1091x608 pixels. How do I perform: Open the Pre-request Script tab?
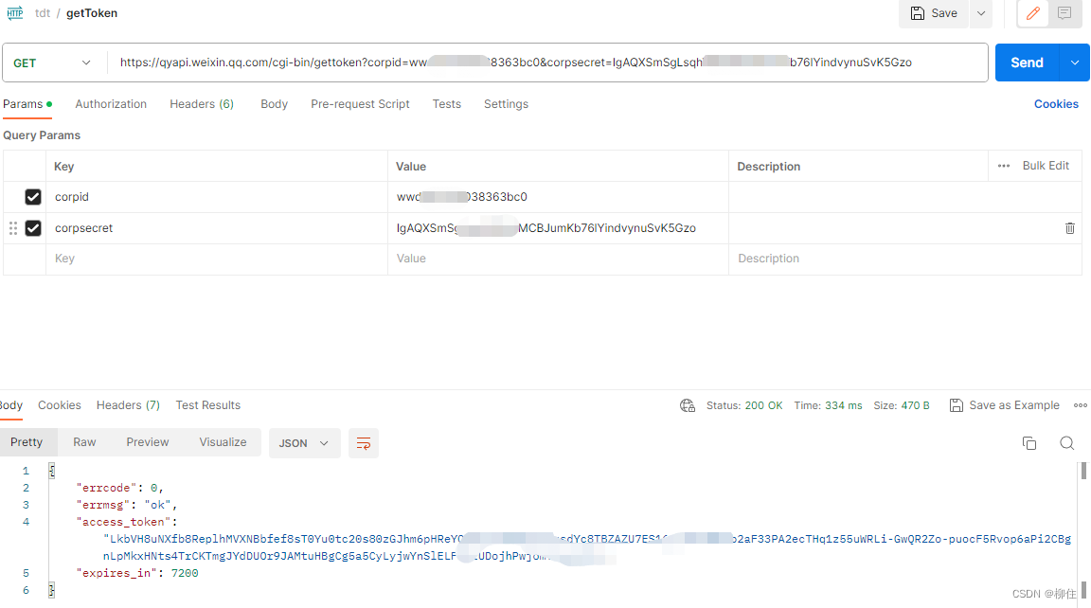360,104
